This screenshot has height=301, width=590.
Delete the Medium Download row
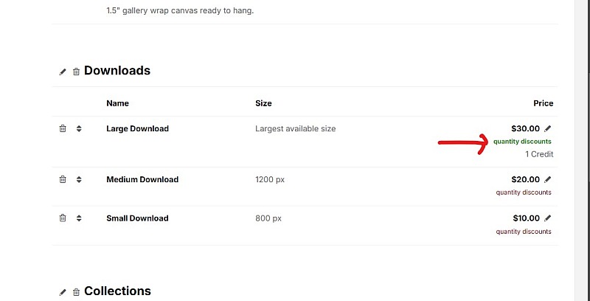click(63, 179)
